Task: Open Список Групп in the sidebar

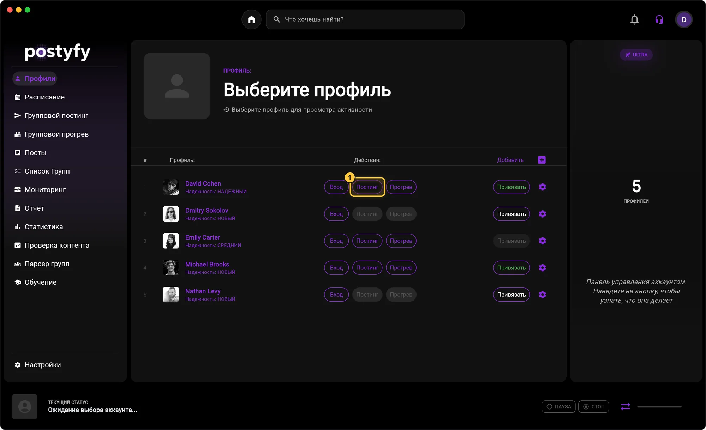Action: (42, 171)
